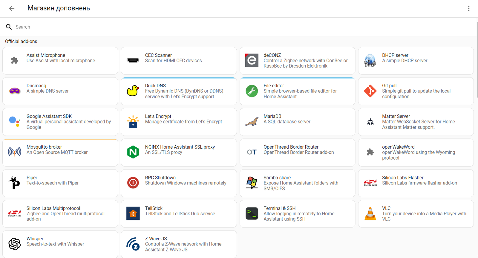Screen dimensions: 478x258
Task: Click the Matter Server logo icon
Action: coord(370,122)
